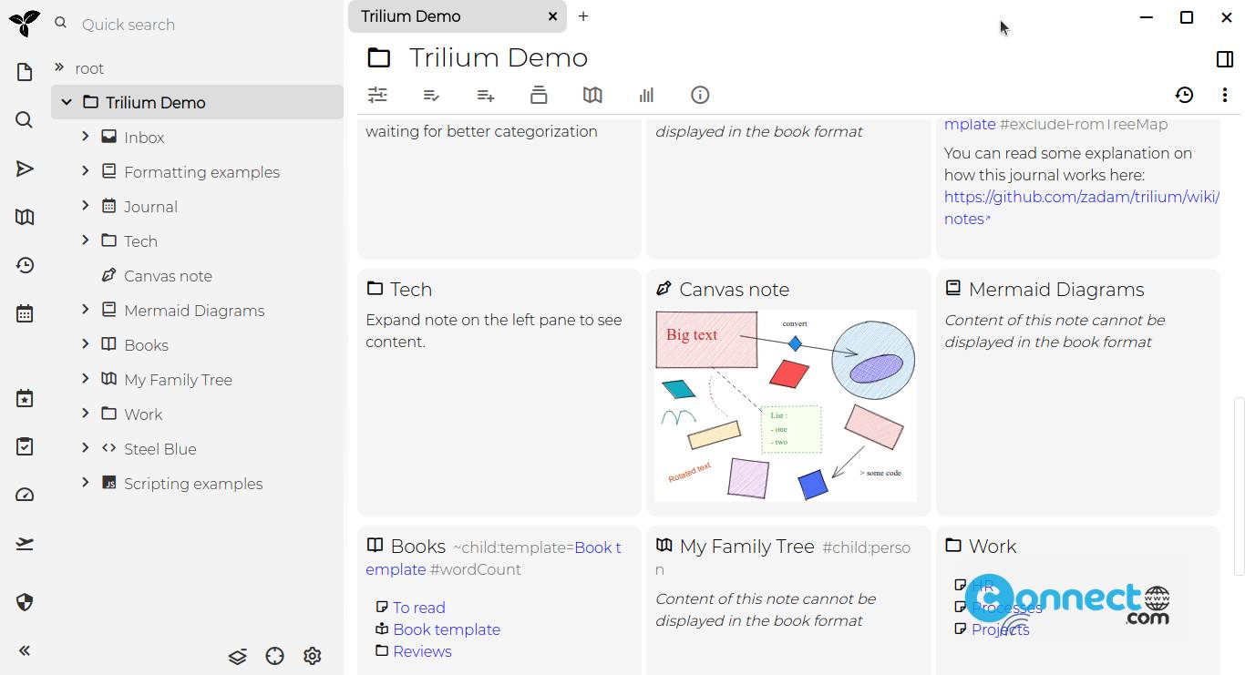The image size is (1245, 675).
Task: Add a new tab
Action: (583, 16)
